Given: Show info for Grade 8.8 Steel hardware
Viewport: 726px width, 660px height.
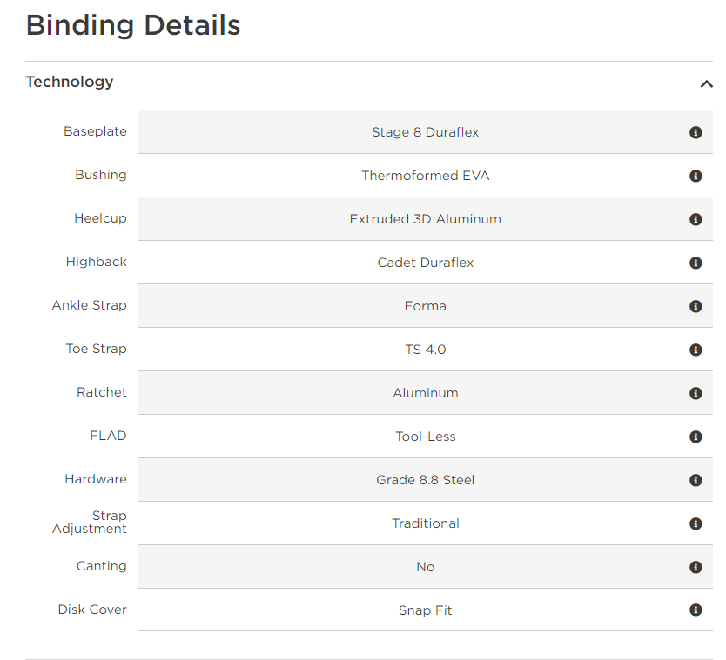Looking at the screenshot, I should tap(696, 480).
